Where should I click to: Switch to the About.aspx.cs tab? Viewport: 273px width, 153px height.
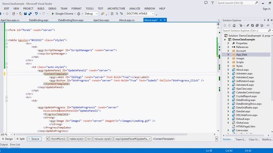(127, 20)
